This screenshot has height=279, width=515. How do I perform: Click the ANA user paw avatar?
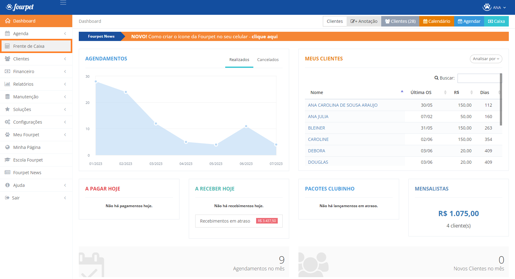click(x=487, y=7)
